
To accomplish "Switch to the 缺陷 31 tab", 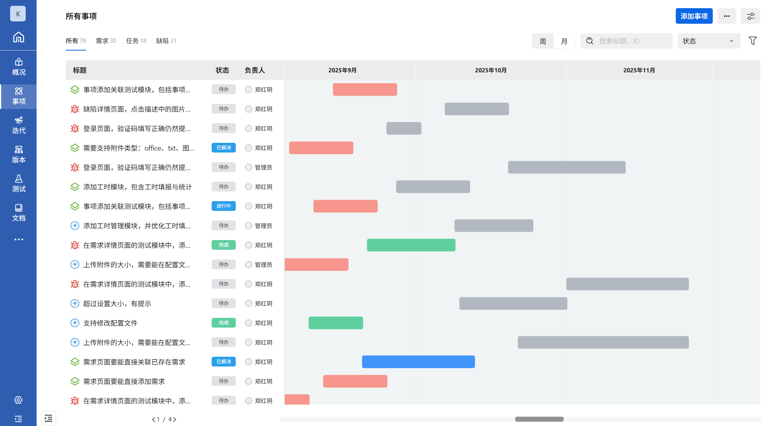I will click(166, 41).
